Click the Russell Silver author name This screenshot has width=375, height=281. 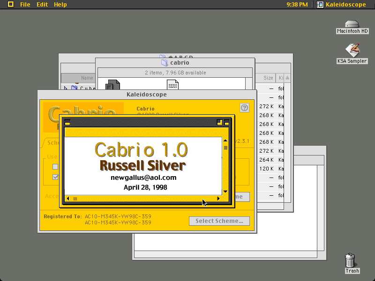[x=143, y=165]
